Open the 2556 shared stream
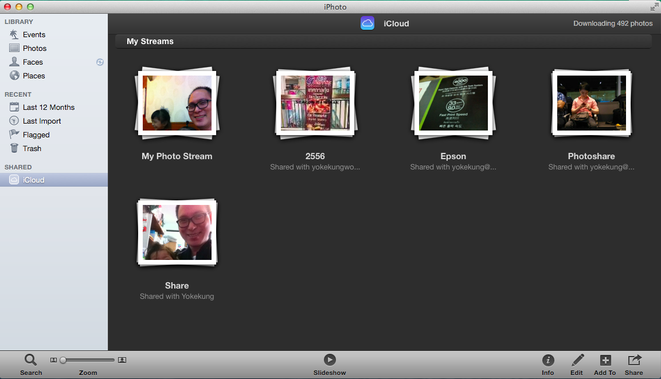 tap(315, 103)
